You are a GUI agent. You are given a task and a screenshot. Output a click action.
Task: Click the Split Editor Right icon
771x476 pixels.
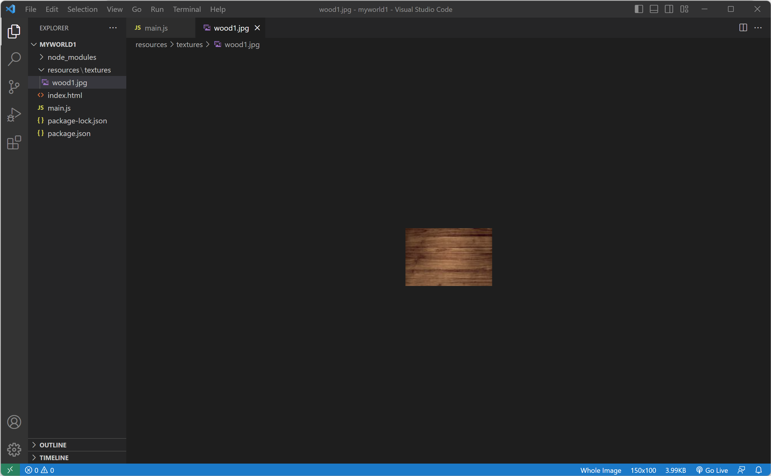(x=743, y=28)
